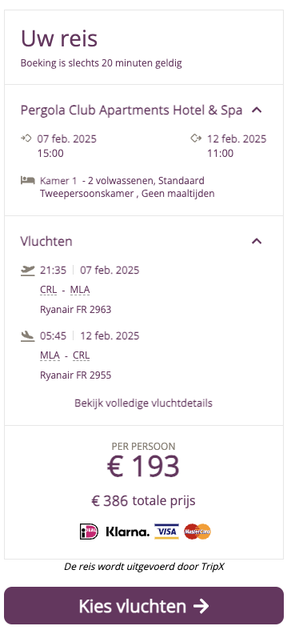291x634 pixels.
Task: Click the iDEAL payment logo
Action: (x=90, y=532)
